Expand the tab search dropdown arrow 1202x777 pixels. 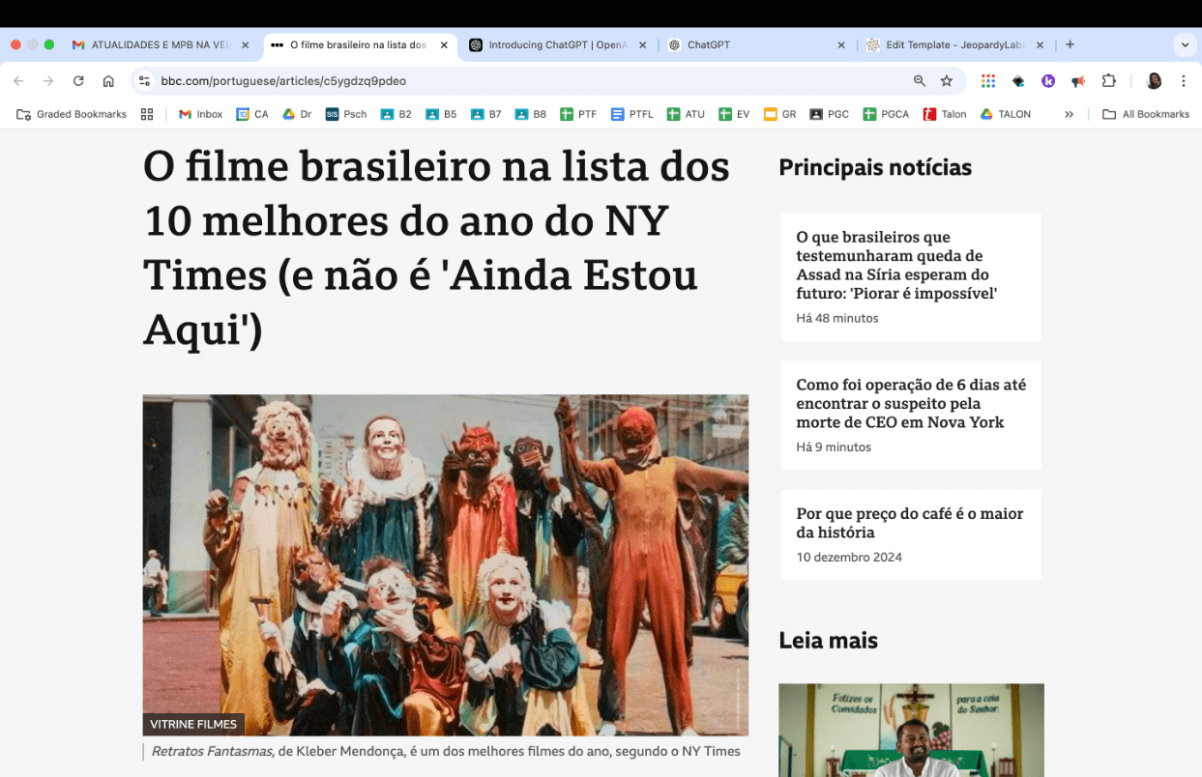tap(1185, 44)
